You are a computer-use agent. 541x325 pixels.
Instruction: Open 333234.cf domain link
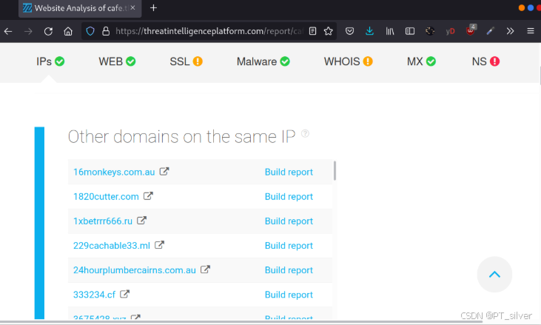[94, 295]
